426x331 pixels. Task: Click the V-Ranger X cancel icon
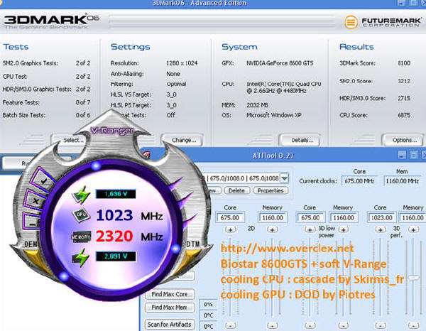(35, 201)
